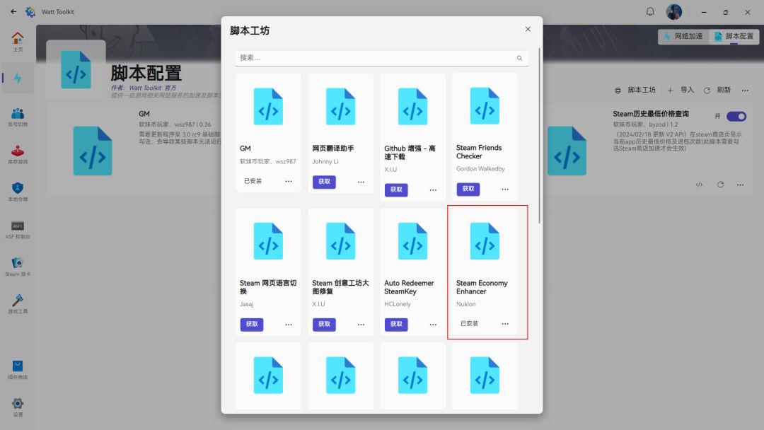
Task: Open the Home page in sidebar
Action: [x=18, y=42]
